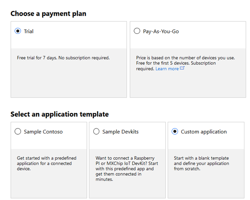Click the Trial plan label text
The height and width of the screenshot is (200, 250).
click(29, 31)
